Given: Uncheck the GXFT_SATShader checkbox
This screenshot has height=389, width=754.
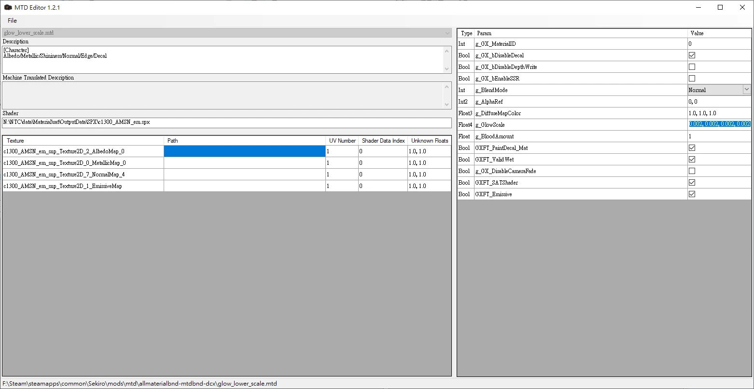Looking at the screenshot, I should [692, 183].
